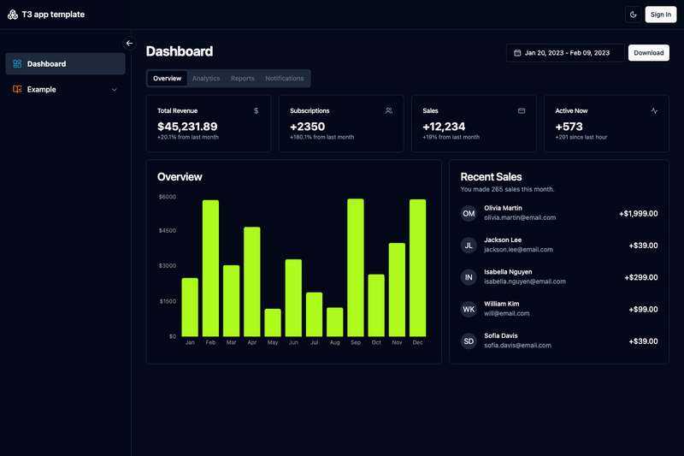Select the Dashboard item in the sidebar
Image resolution: width=684 pixels, height=456 pixels.
(x=66, y=63)
